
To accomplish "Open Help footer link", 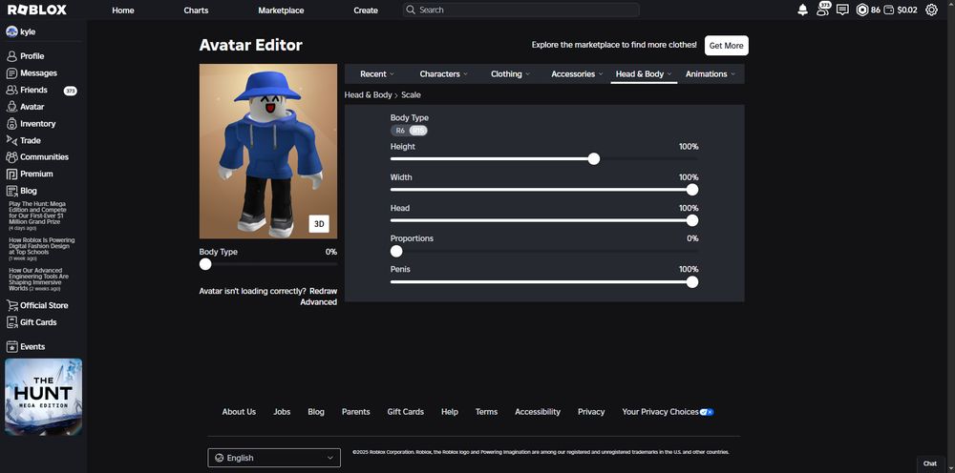I will [x=450, y=412].
